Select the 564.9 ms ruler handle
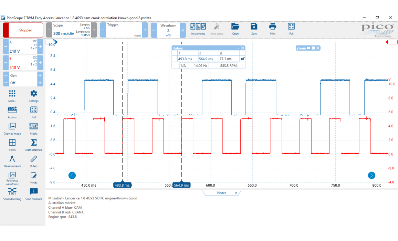The height and width of the screenshot is (241, 398). point(181,185)
